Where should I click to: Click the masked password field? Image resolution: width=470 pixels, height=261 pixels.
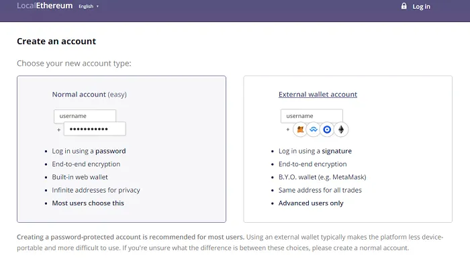[x=95, y=129]
